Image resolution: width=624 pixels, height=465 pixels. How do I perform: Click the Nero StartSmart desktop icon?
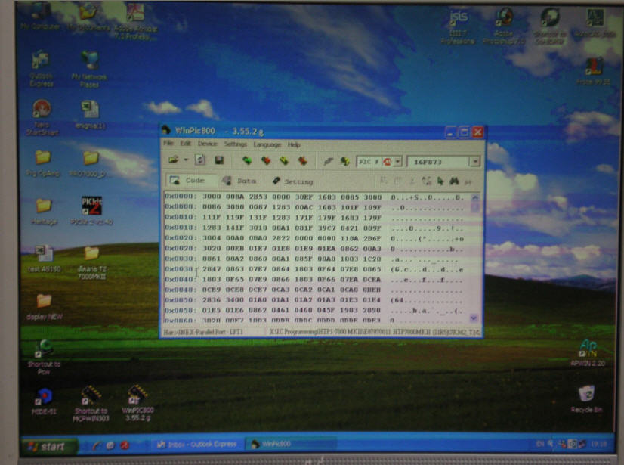[x=42, y=117]
